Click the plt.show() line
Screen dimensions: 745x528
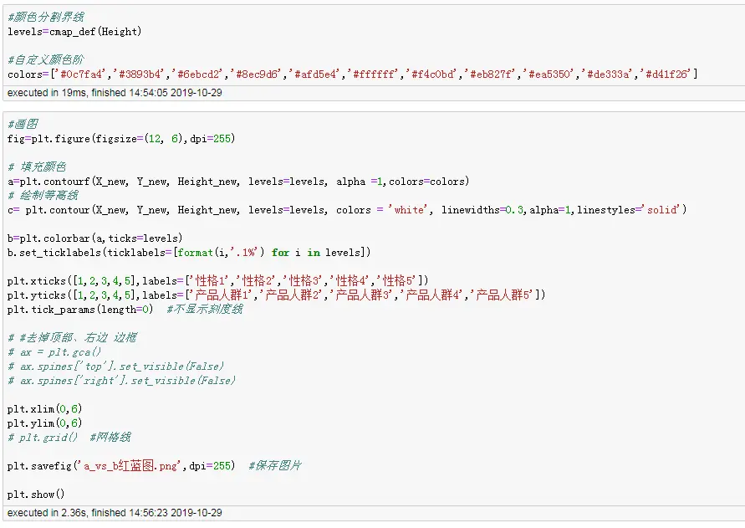36,495
